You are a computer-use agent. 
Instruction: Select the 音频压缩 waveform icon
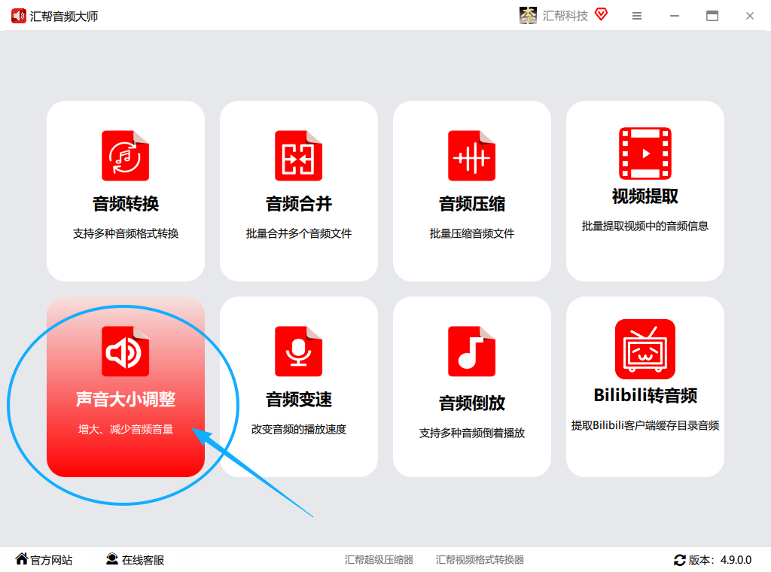[471, 155]
